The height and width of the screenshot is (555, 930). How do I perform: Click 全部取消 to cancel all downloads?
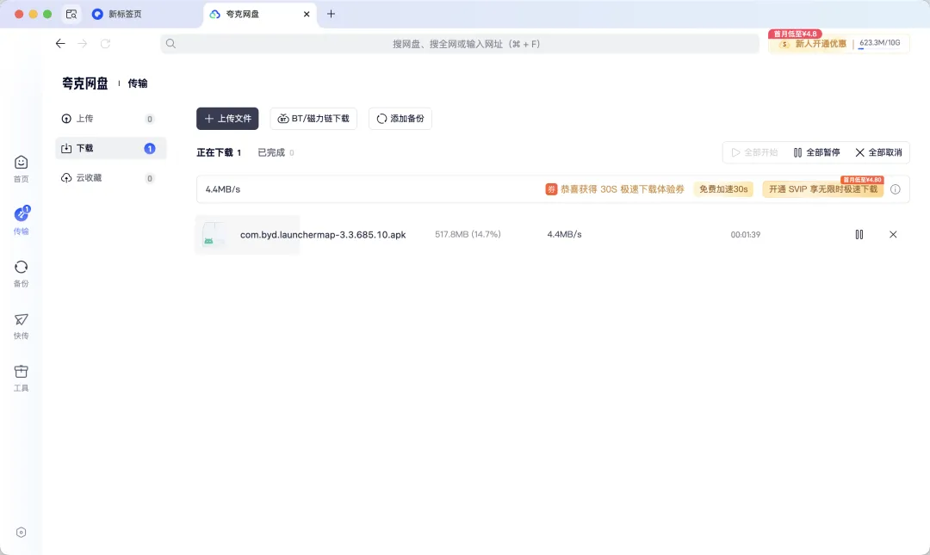coord(878,152)
